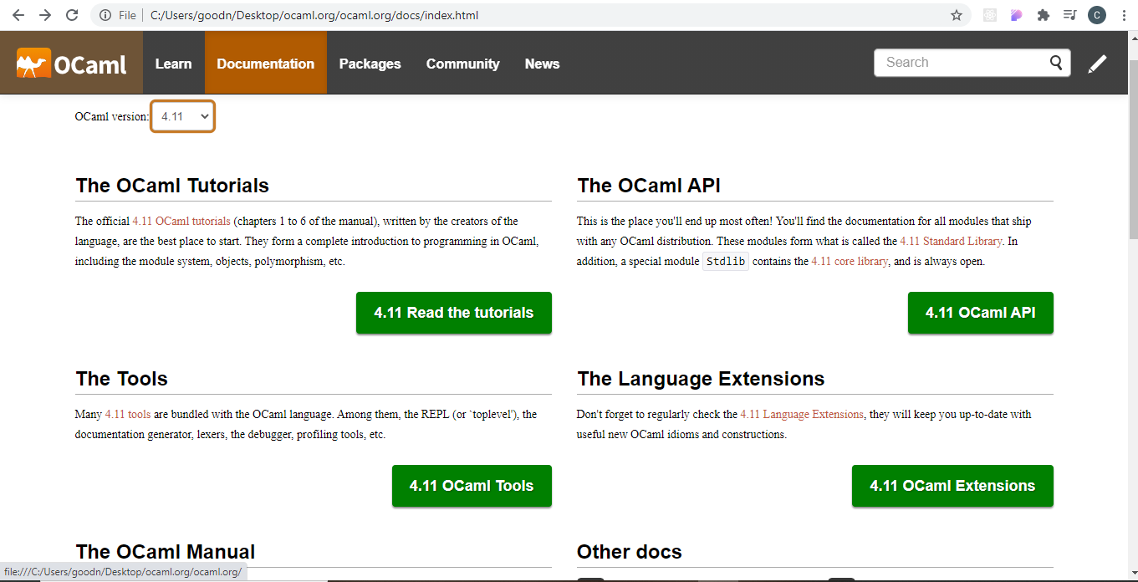Open the media control playlist icon

click(1069, 15)
